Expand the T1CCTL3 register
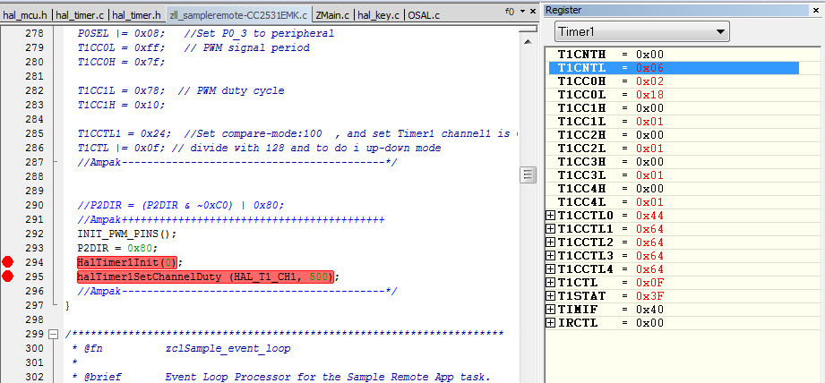 tap(550, 256)
